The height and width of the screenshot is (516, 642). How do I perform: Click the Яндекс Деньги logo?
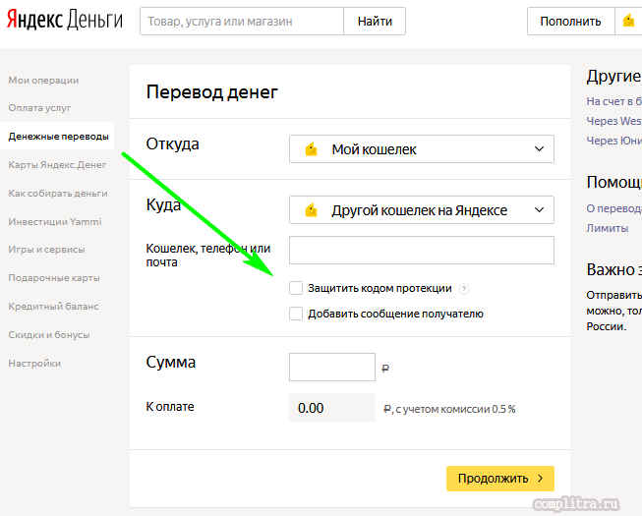click(x=65, y=21)
